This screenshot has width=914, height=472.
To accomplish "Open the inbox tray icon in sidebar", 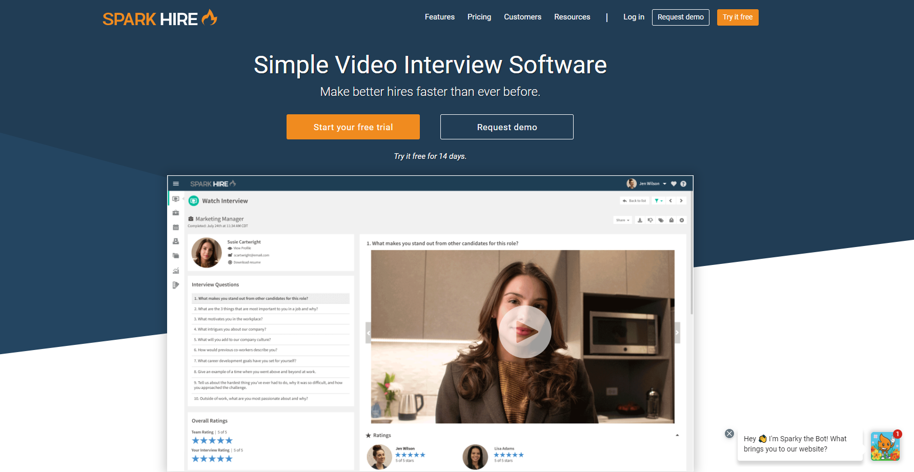I will pos(176,241).
